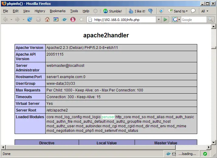Open the Google search engine selector
The height and width of the screenshot is (158, 217).
click(x=176, y=19)
